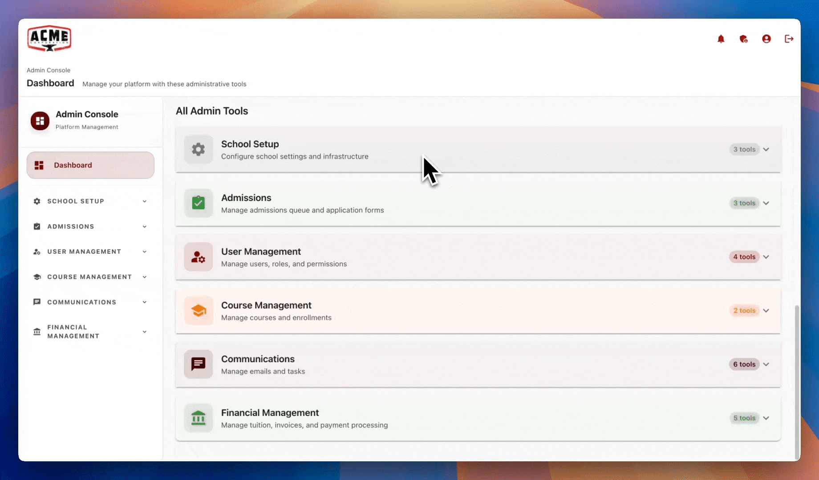Click the School Setup card title
This screenshot has width=819, height=480.
click(250, 144)
